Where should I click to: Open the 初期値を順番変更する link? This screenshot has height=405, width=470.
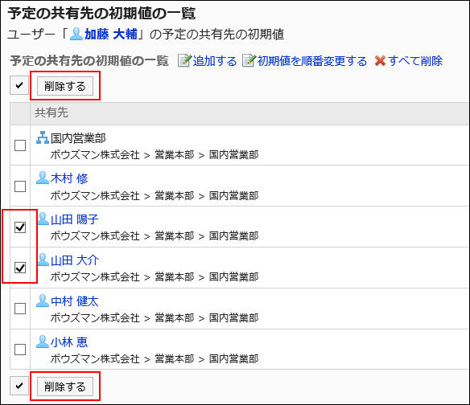click(x=312, y=61)
